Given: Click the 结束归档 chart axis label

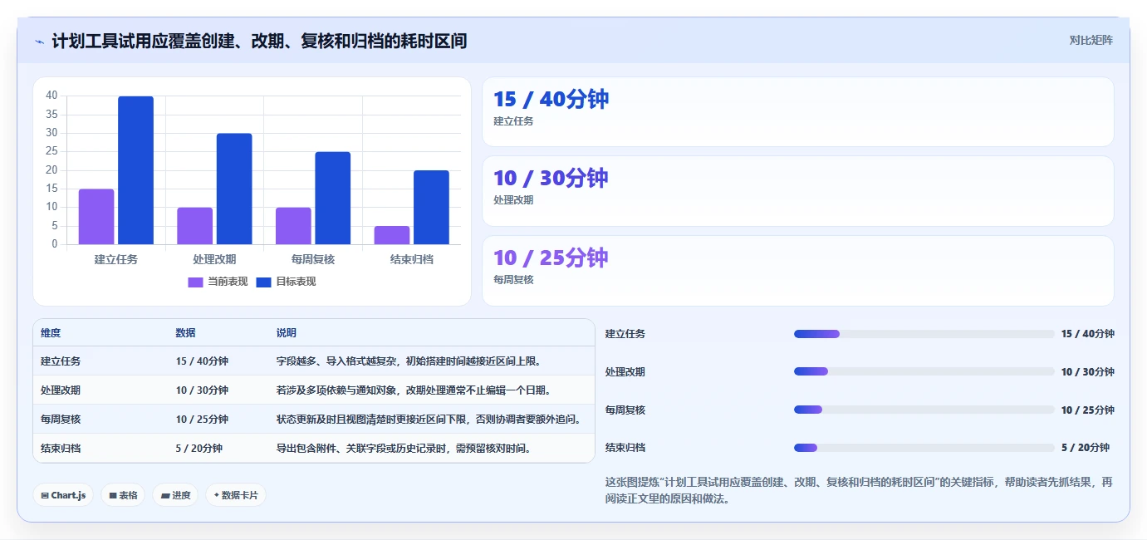Looking at the screenshot, I should [x=412, y=259].
